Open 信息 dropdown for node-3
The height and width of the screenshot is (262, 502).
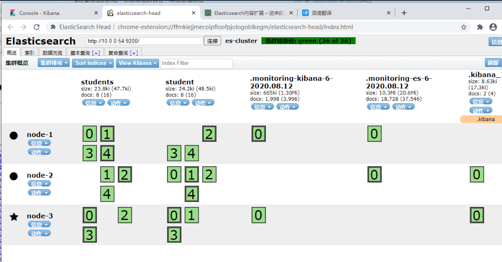click(39, 225)
